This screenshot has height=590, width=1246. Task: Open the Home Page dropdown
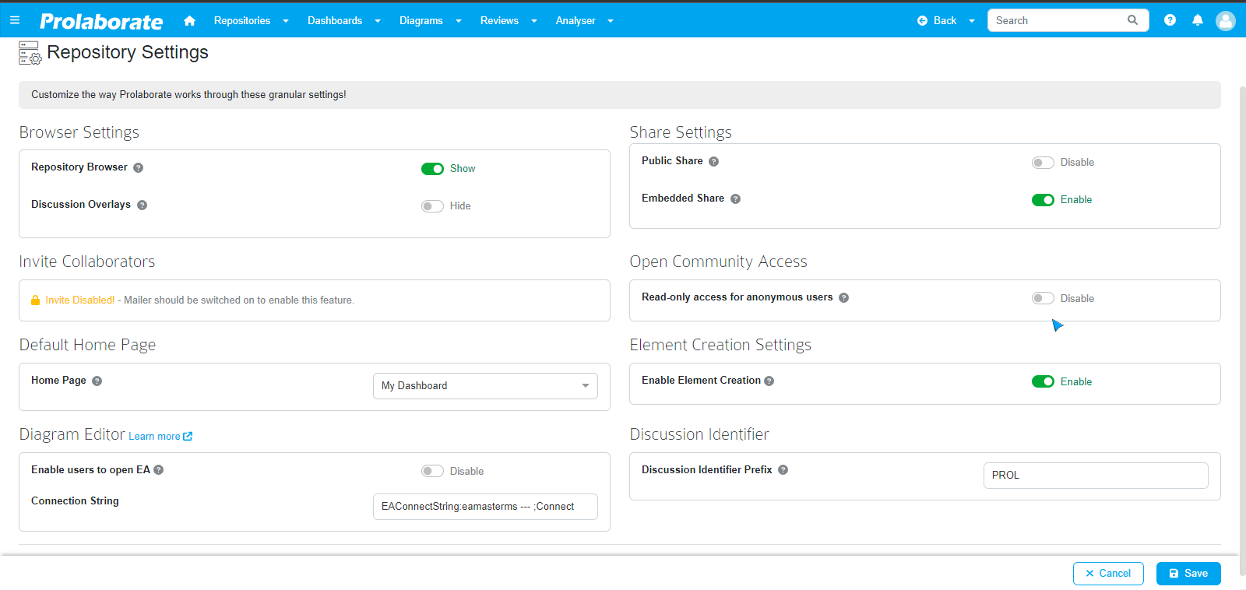(x=485, y=386)
